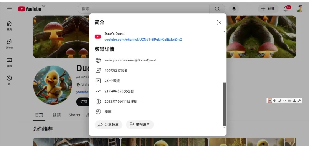Click the info icon by 2022年10月11日注册

click(x=98, y=101)
